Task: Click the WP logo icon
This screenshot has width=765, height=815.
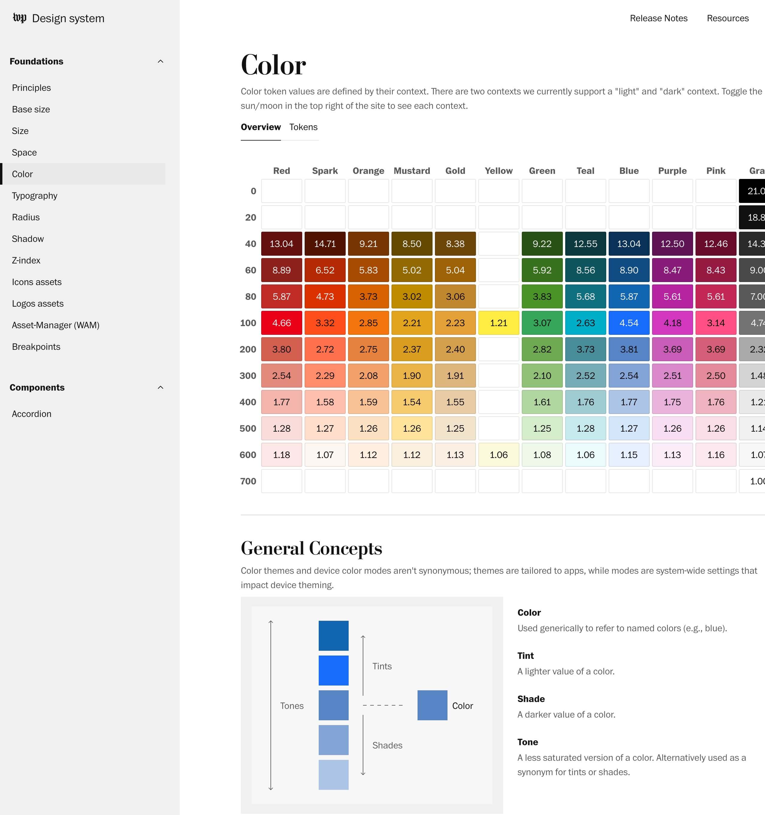Action: pos(20,18)
